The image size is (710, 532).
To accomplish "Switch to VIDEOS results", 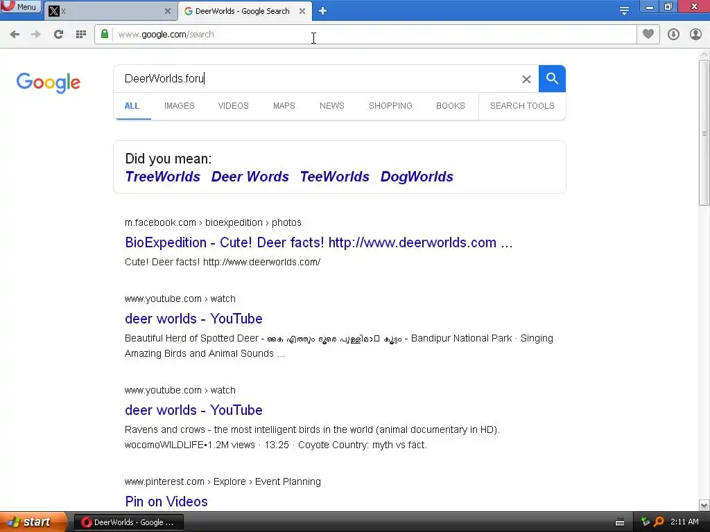I will tap(233, 106).
